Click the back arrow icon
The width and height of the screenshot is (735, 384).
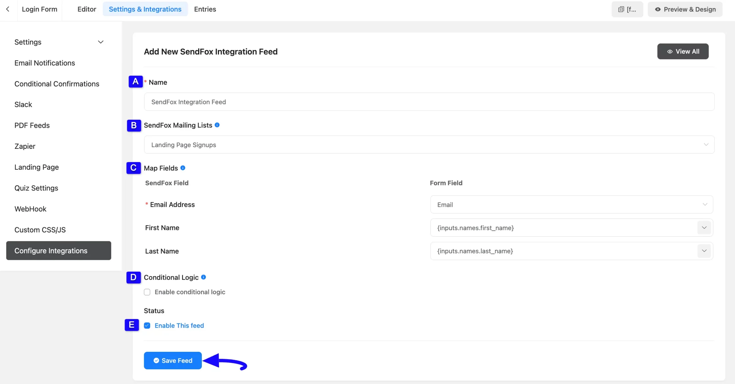[8, 9]
